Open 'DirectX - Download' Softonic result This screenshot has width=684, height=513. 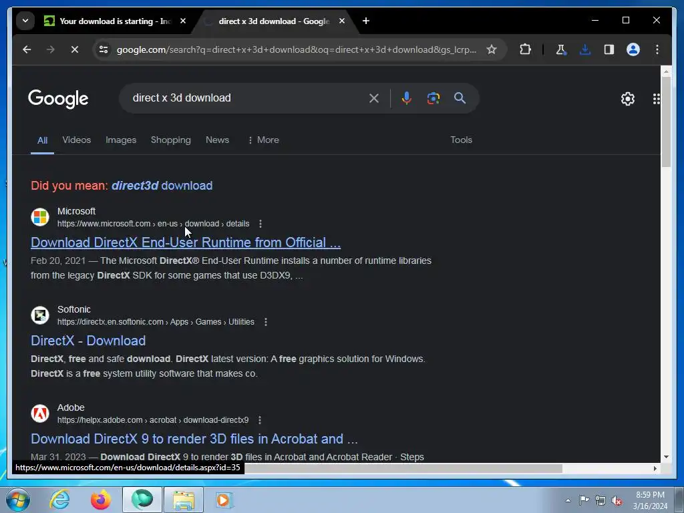tap(88, 341)
